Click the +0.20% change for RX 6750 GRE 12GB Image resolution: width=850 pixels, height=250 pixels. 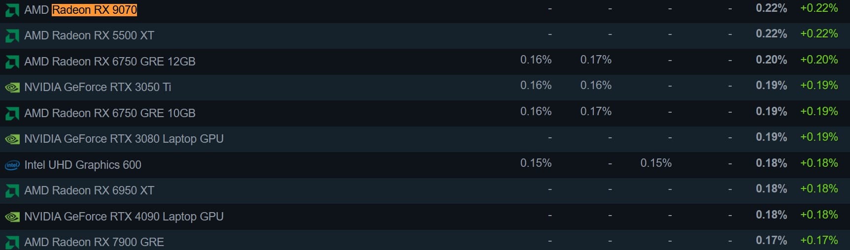point(819,60)
